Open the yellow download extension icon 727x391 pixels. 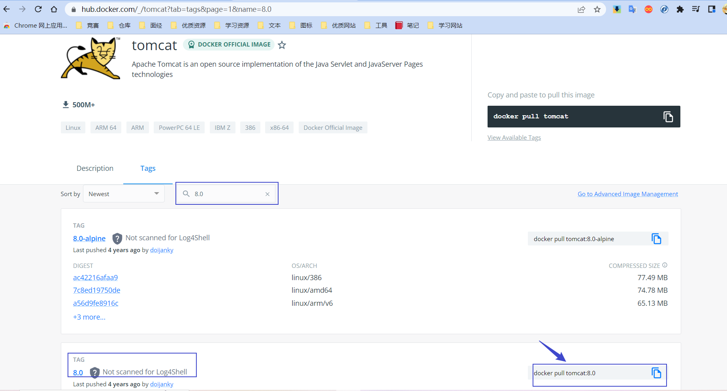pyautogui.click(x=617, y=9)
